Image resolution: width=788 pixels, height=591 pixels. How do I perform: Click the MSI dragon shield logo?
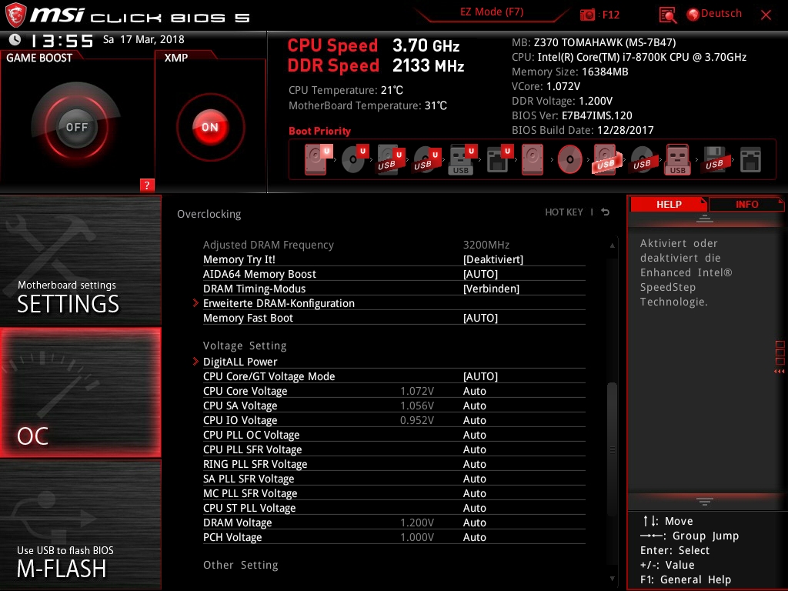coord(15,15)
